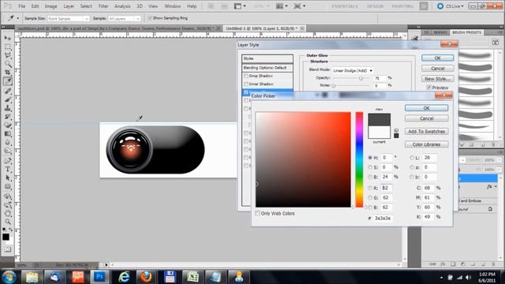Select the Clone Stamp tool

coord(7,108)
